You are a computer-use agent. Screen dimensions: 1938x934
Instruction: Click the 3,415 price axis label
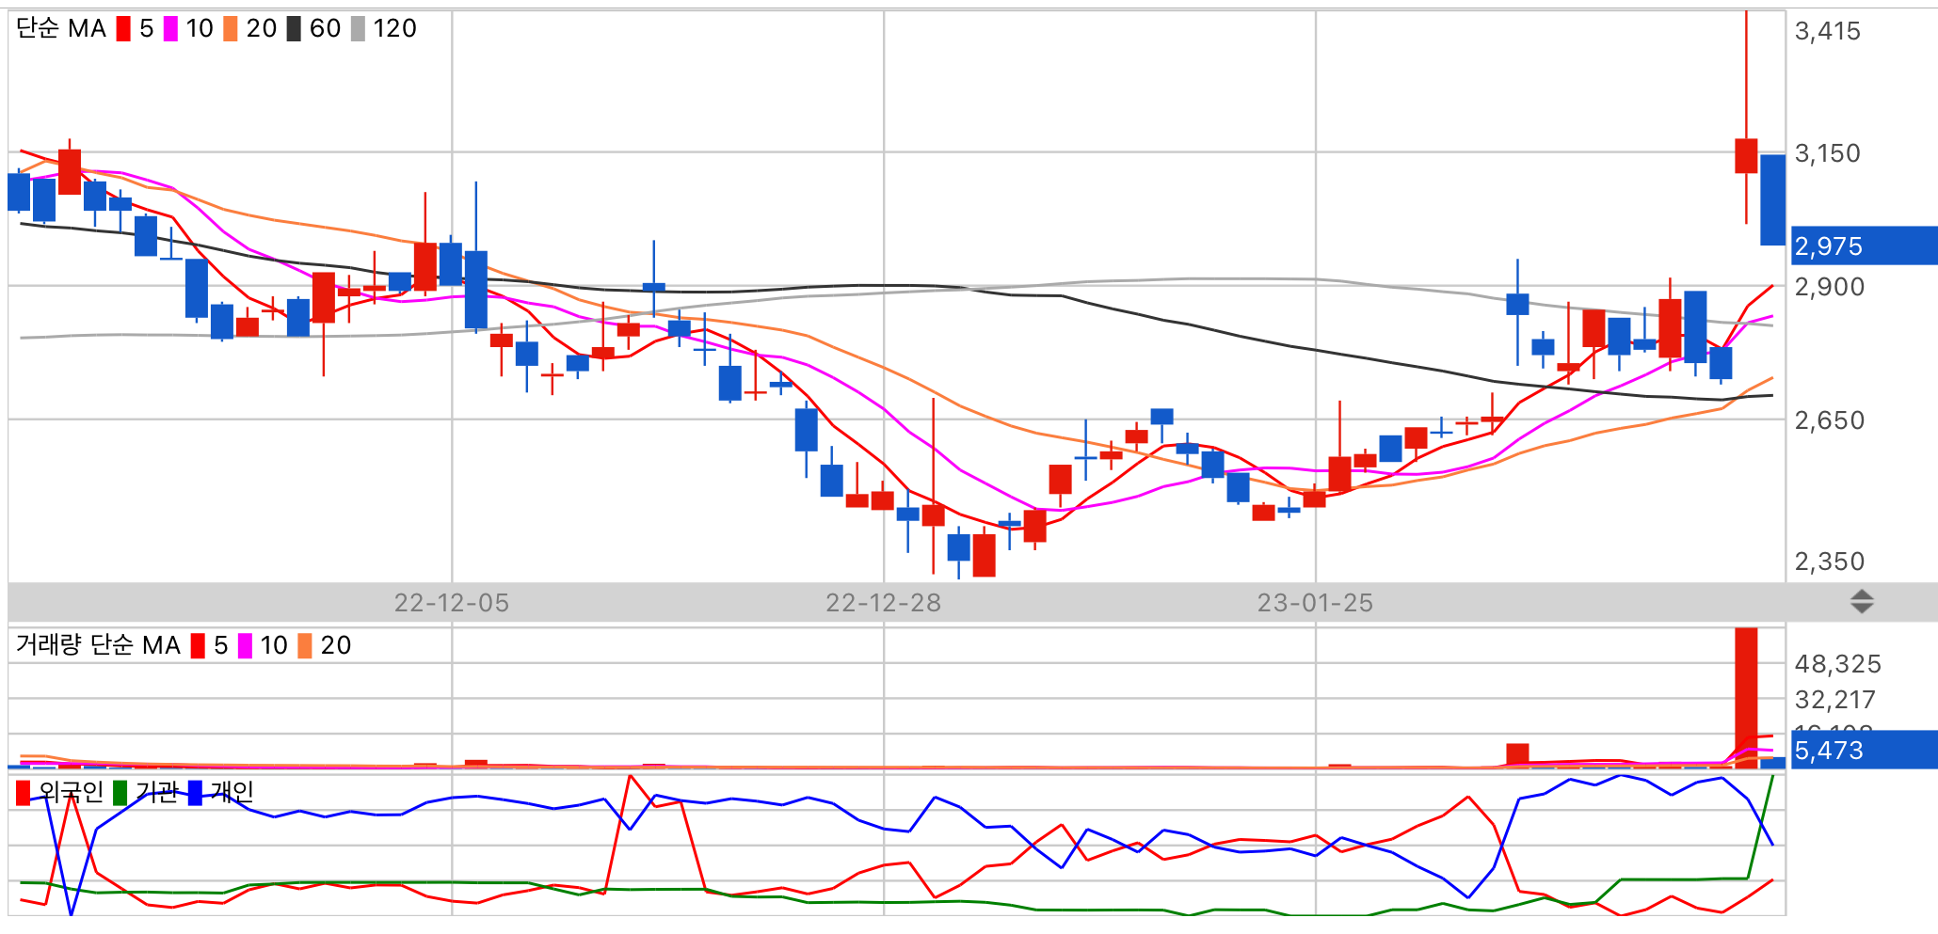click(x=1828, y=31)
